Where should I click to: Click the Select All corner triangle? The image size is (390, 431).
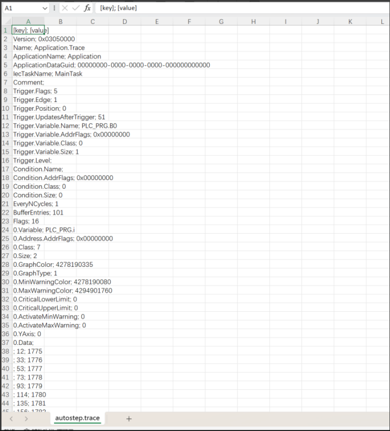pyautogui.click(x=5, y=22)
